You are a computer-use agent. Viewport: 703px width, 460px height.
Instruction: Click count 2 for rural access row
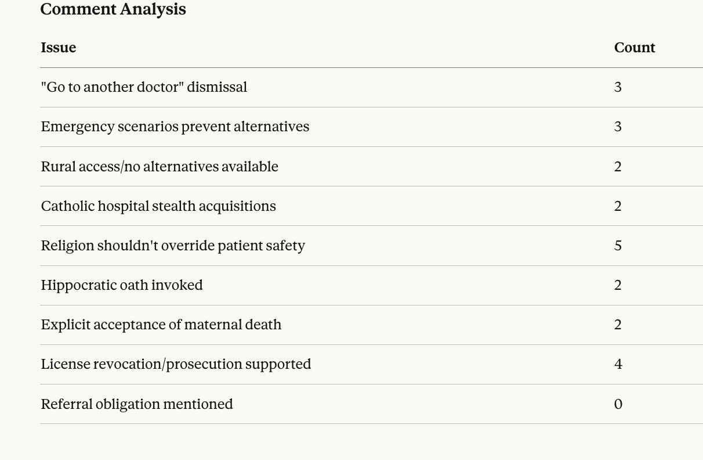618,167
